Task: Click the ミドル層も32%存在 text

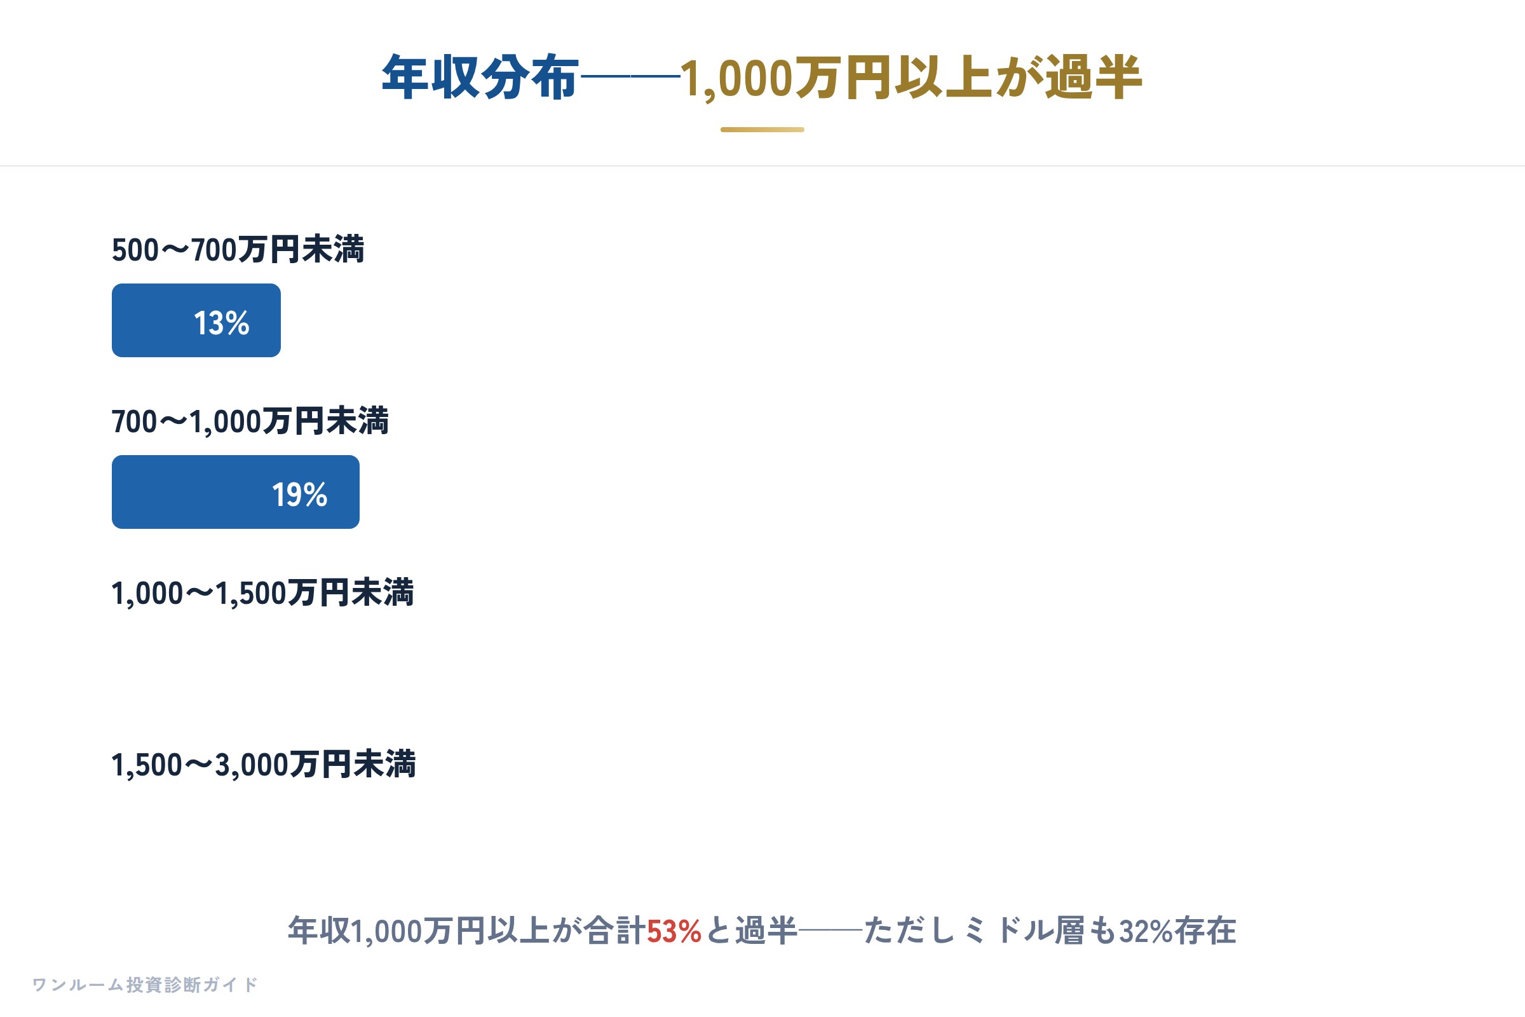Action: coord(1100,931)
